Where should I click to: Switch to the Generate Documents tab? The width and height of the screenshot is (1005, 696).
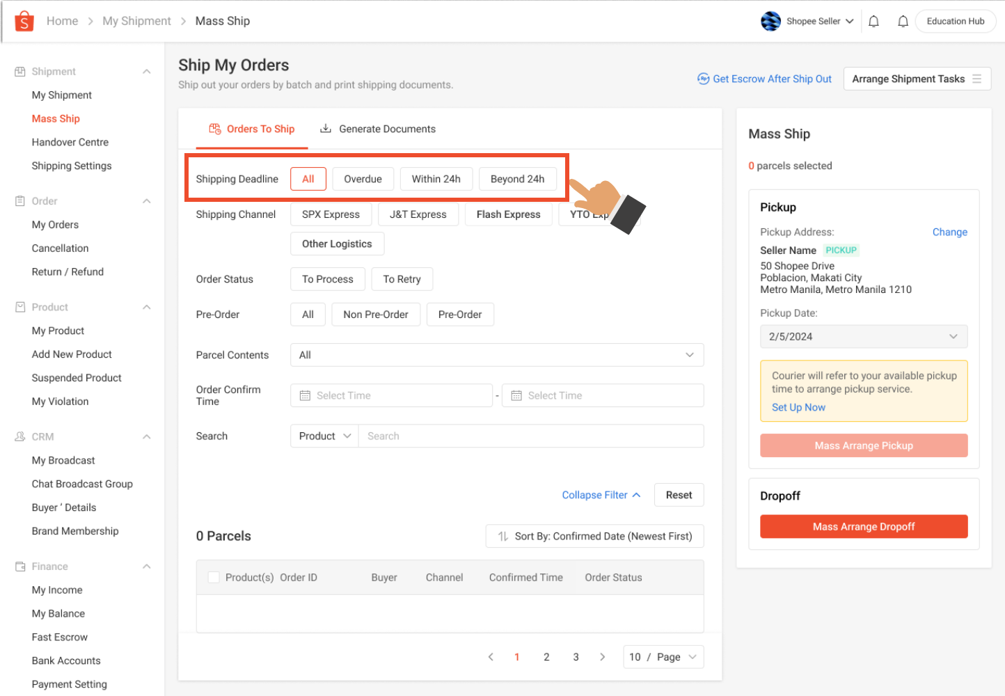tap(378, 129)
